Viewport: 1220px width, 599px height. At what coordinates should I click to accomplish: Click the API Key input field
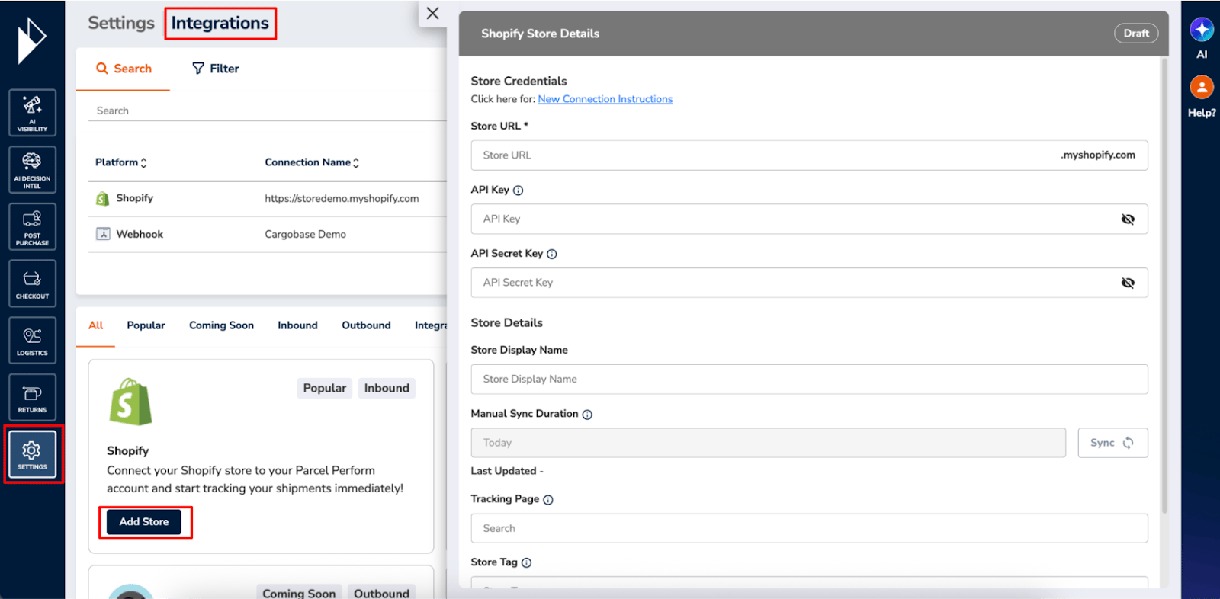point(809,219)
